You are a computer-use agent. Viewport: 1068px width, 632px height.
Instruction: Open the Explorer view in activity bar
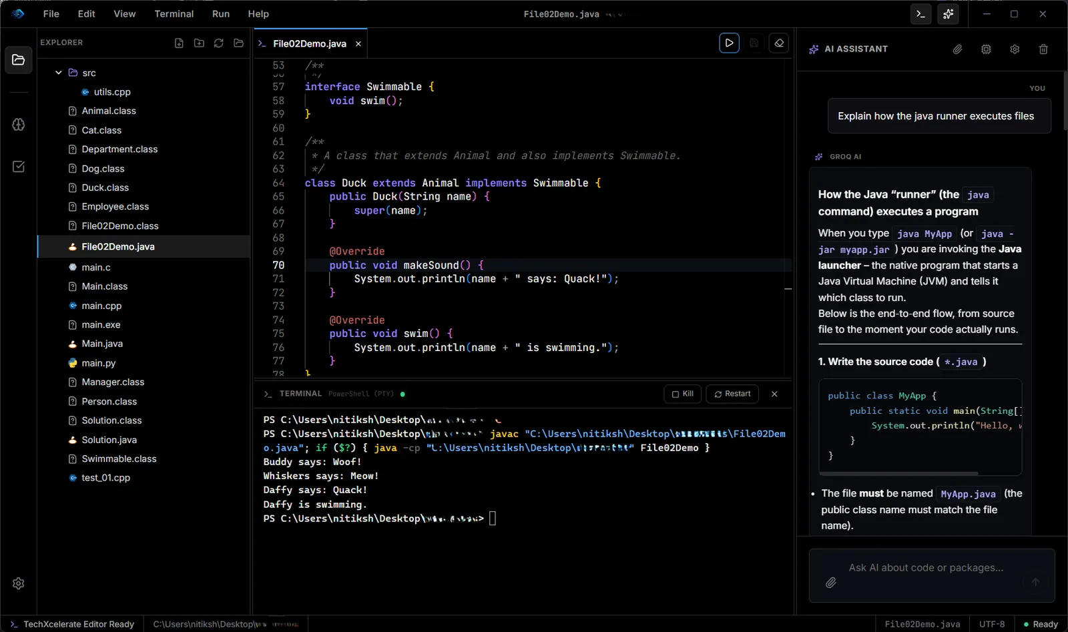coord(19,60)
